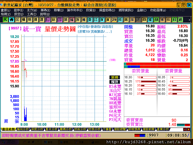
Task: Go to the home icon in toolbar
Action: click(x=12, y=20)
